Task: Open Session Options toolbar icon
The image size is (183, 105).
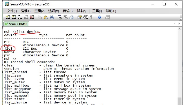Action: [x=80, y=17]
